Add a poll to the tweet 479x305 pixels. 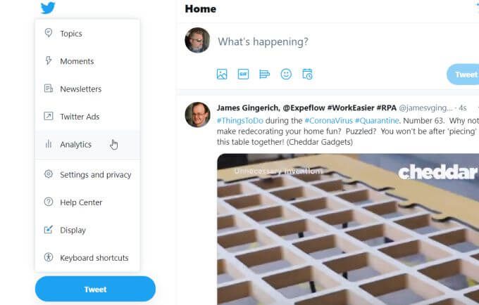(x=265, y=74)
